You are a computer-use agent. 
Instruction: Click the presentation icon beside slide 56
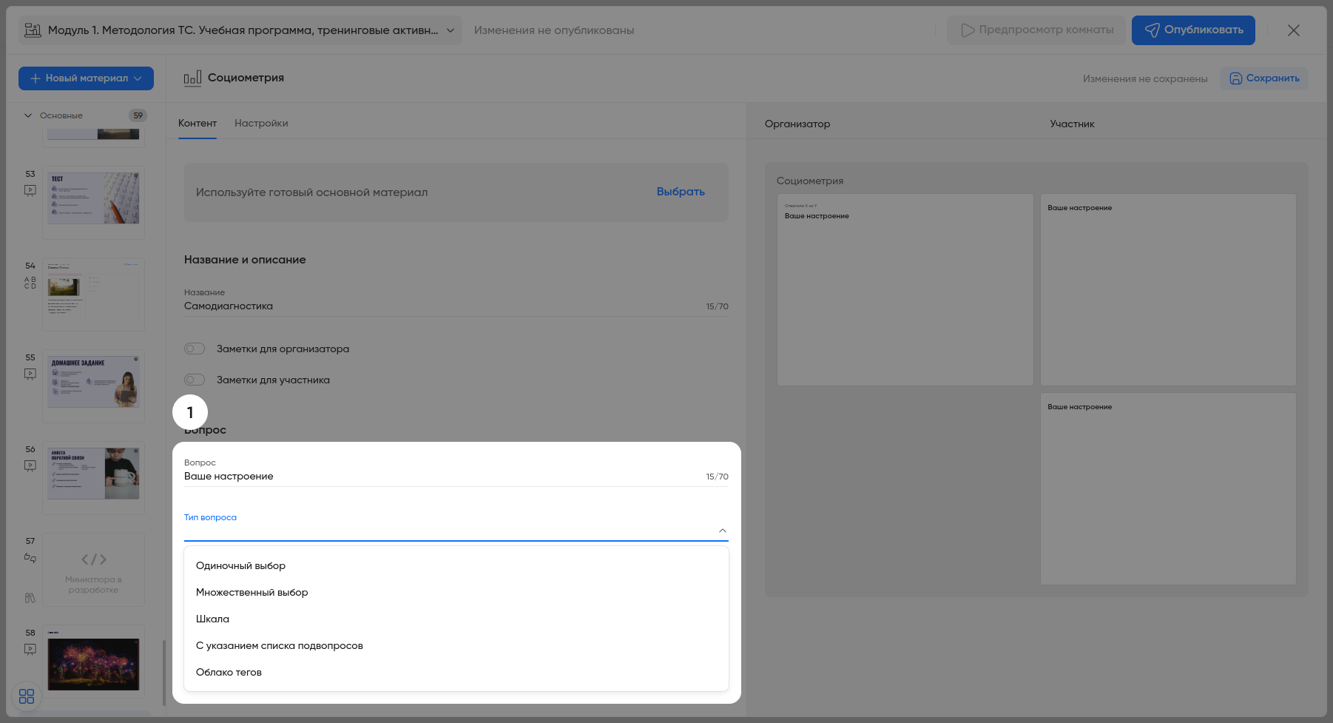pyautogui.click(x=30, y=465)
